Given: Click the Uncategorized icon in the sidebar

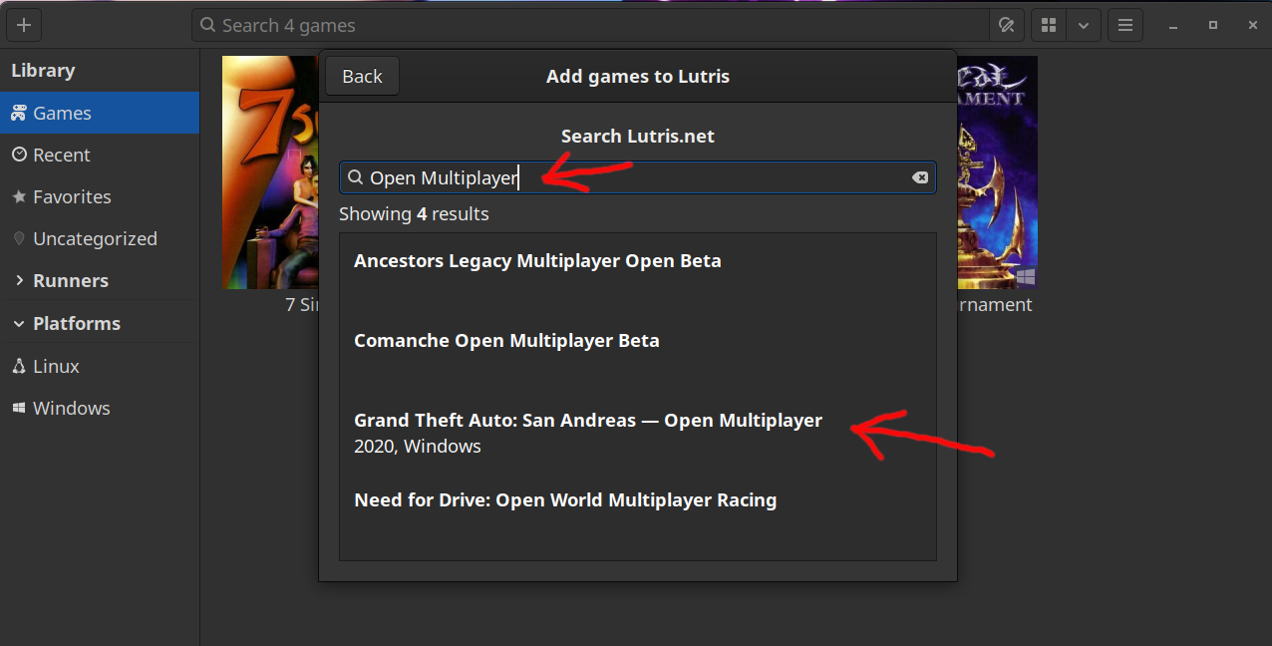Looking at the screenshot, I should pos(19,238).
